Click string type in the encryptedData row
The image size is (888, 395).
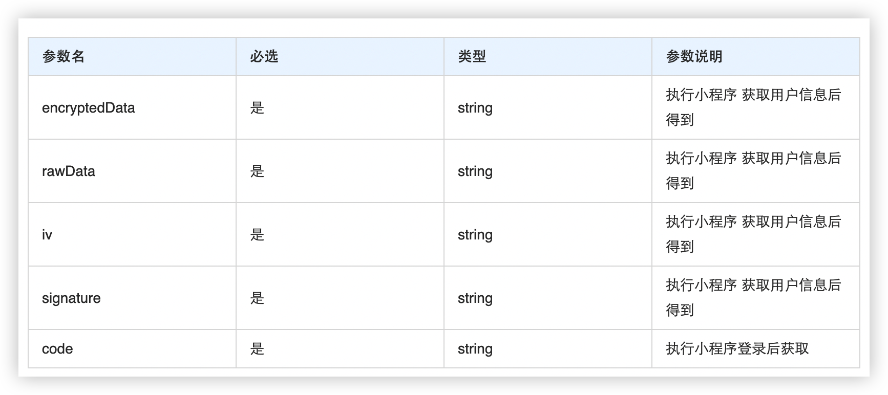(x=475, y=108)
